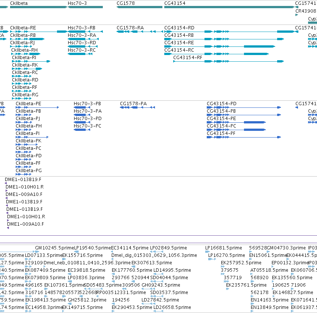This screenshot has height=313, width=317.
Task: Click EST label EK290453.5prime
Action: [132, 307]
